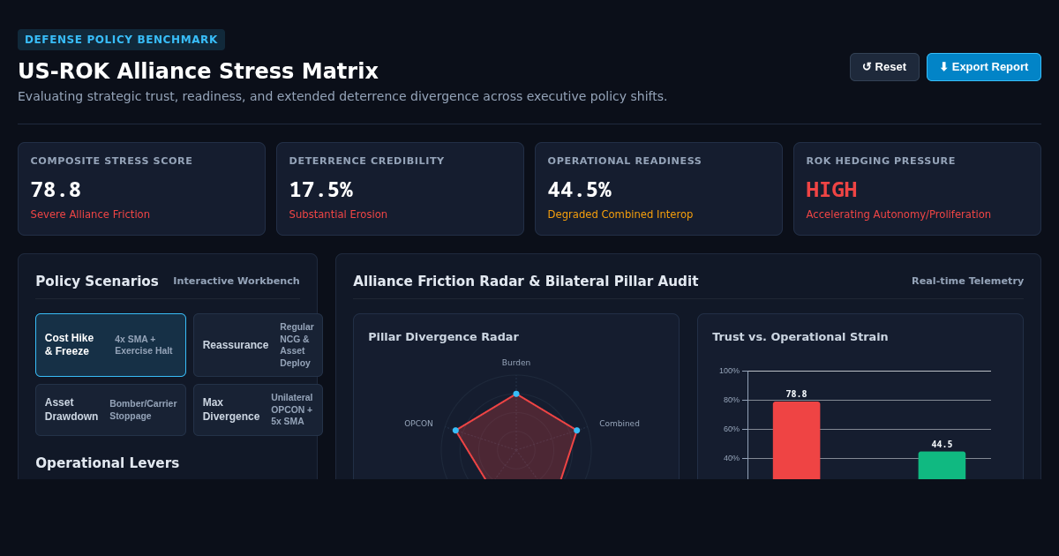Click the Operational Readiness value 44.5%
Viewport: 1059px width, 556px height.
(580, 190)
